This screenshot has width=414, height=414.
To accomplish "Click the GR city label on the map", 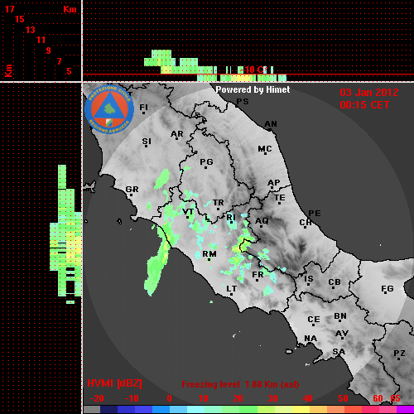I will pos(132,190).
